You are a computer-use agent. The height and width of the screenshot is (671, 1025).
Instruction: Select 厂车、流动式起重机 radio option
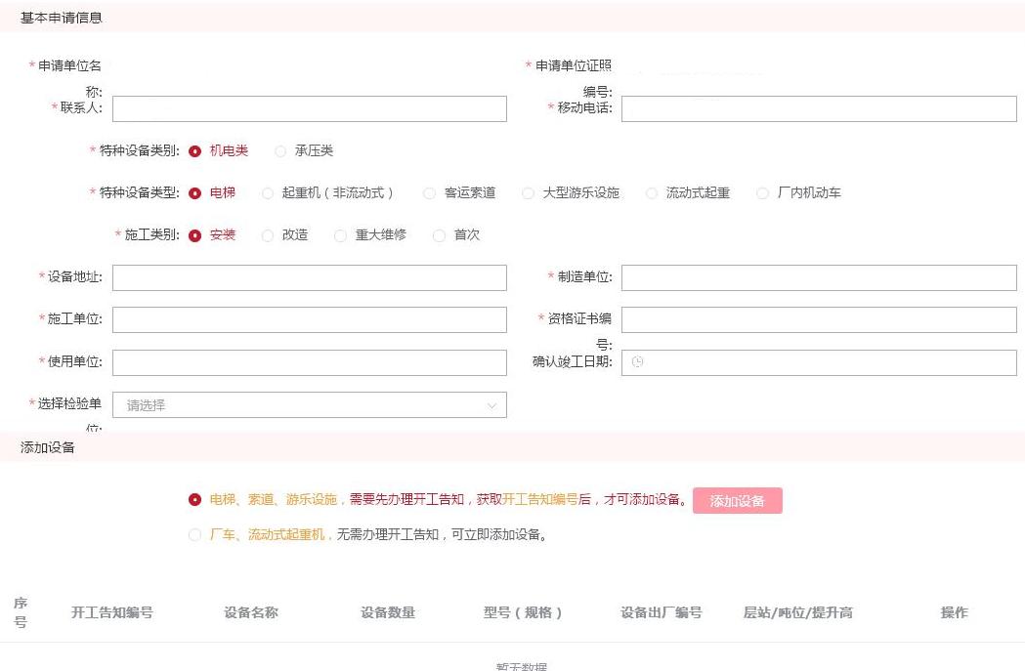coord(195,535)
